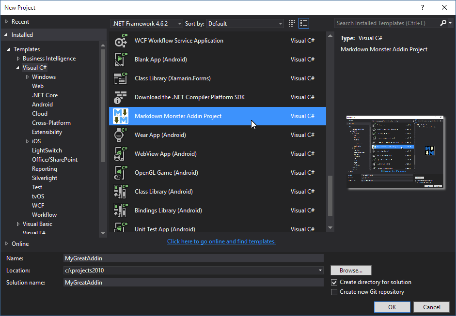Collapse the Installed section
This screenshot has height=316, width=456.
click(x=6, y=34)
